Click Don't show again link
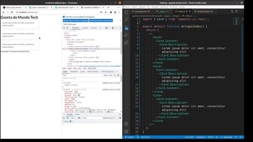This screenshot has height=142, width=253. coord(70,24)
